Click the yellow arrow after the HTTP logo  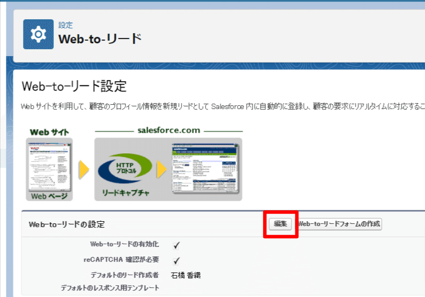click(x=162, y=169)
